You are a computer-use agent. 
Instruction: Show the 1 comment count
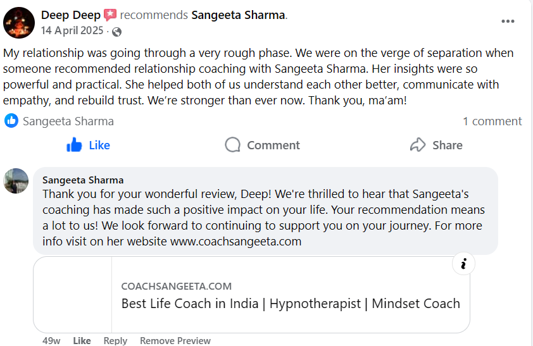(x=492, y=121)
